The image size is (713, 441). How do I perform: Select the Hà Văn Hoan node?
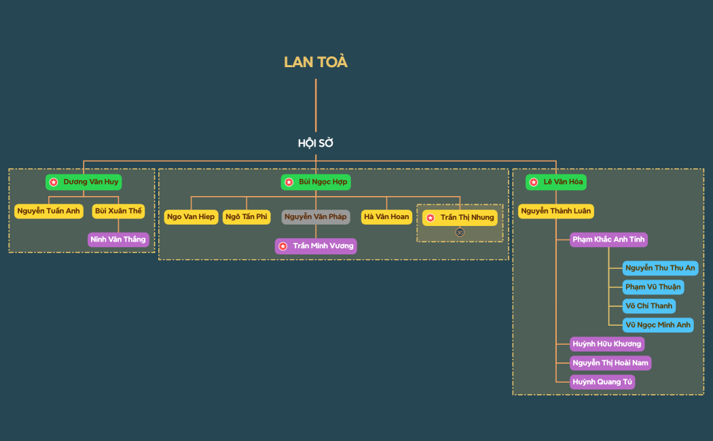387,217
